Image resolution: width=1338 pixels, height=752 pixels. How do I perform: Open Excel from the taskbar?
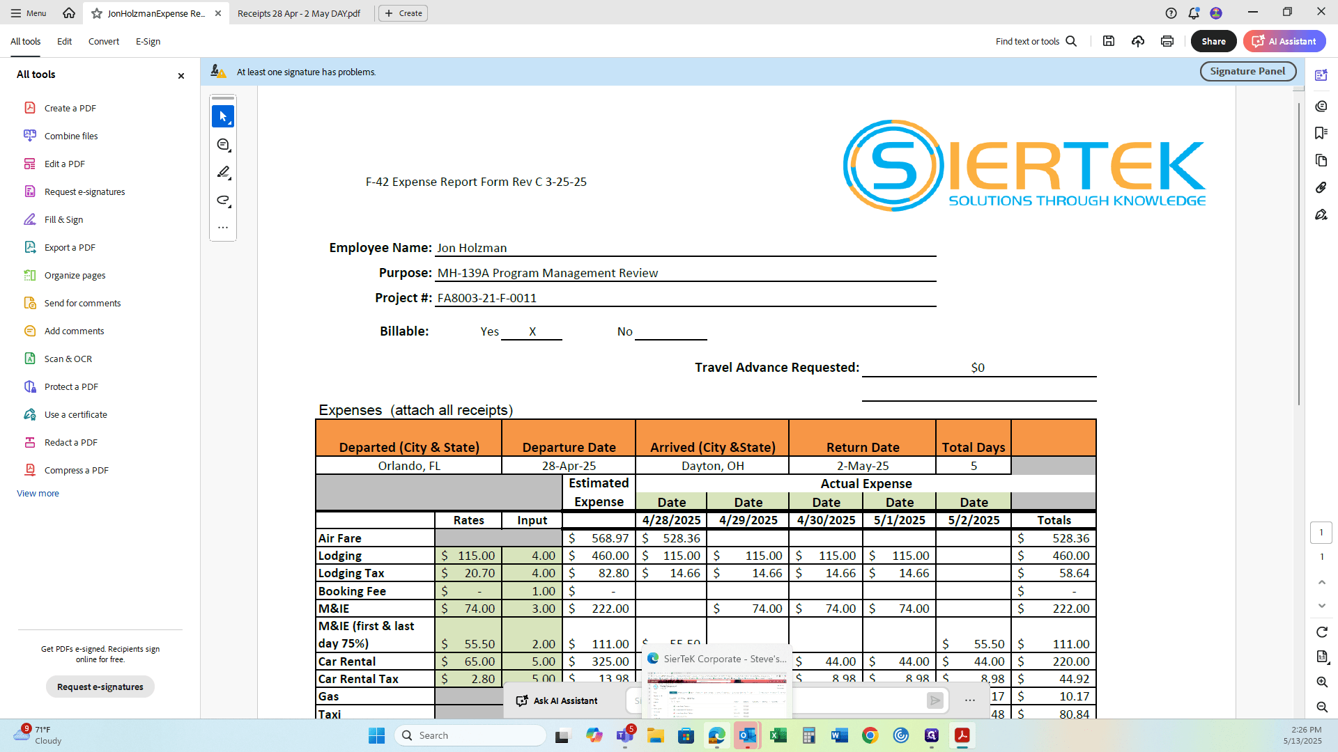pyautogui.click(x=778, y=735)
